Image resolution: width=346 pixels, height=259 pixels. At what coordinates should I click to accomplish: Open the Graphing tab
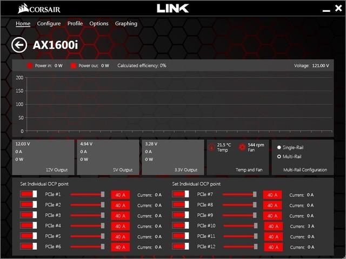click(126, 24)
